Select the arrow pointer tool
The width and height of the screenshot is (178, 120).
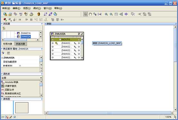click(x=85, y=14)
